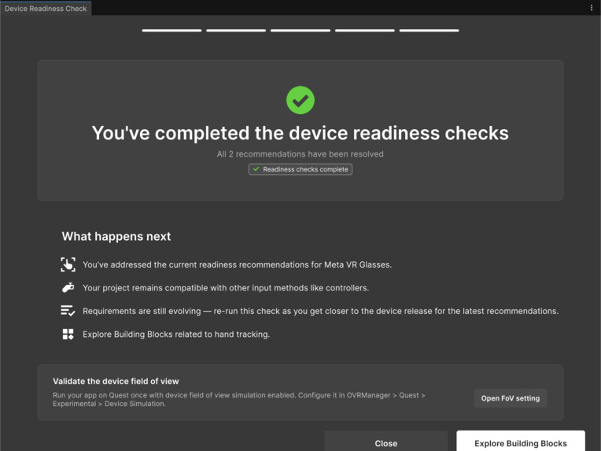Click the third progress step bar
The height and width of the screenshot is (451, 601).
pyautogui.click(x=300, y=30)
